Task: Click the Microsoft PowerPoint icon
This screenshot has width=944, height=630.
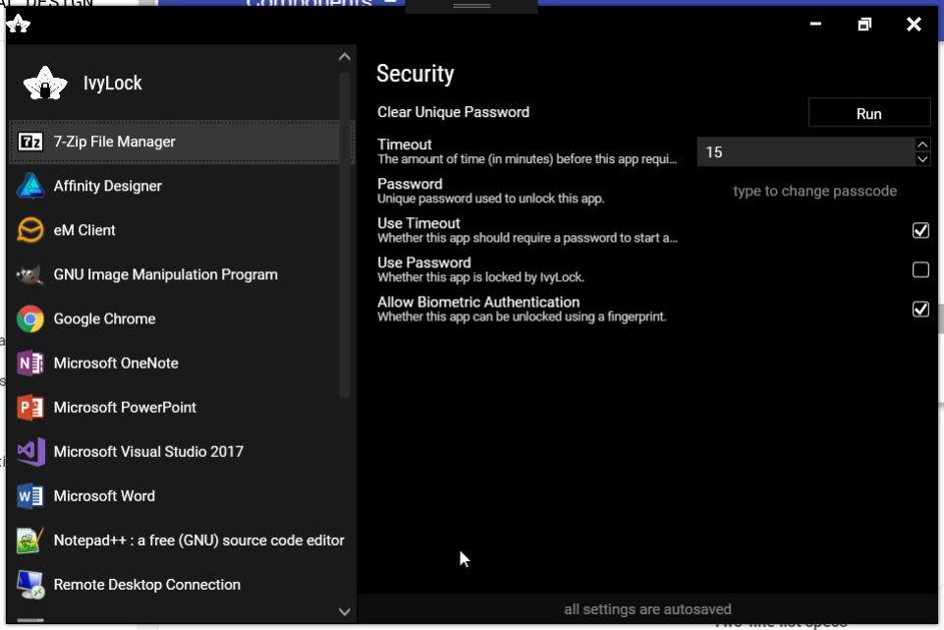Action: click(x=30, y=408)
